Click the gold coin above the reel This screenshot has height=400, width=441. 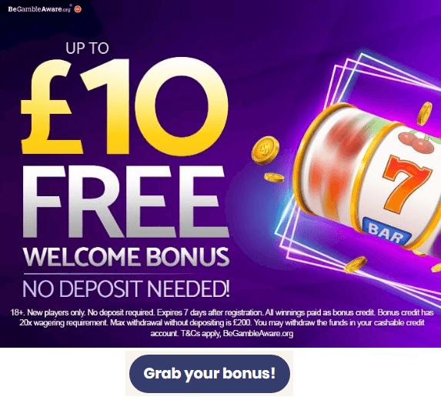coord(424,113)
